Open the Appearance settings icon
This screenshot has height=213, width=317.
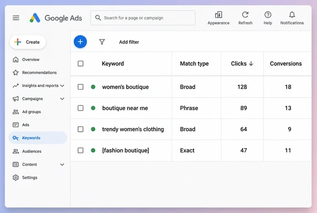click(218, 15)
